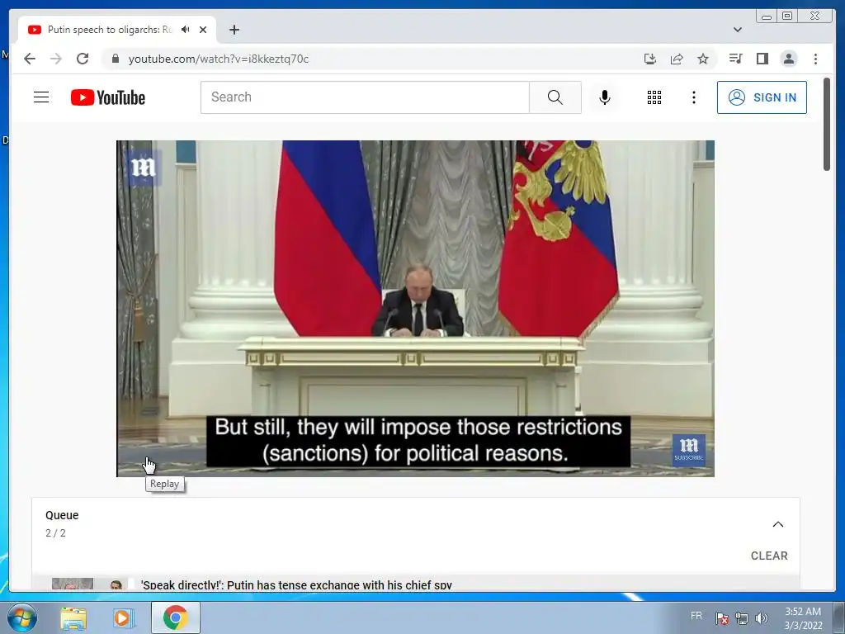This screenshot has width=845, height=634.
Task: Open YouTube apps grid
Action: 654,97
